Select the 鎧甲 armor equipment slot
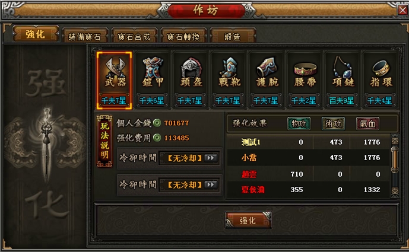Viewport: 409px width, 252px height. click(152, 80)
